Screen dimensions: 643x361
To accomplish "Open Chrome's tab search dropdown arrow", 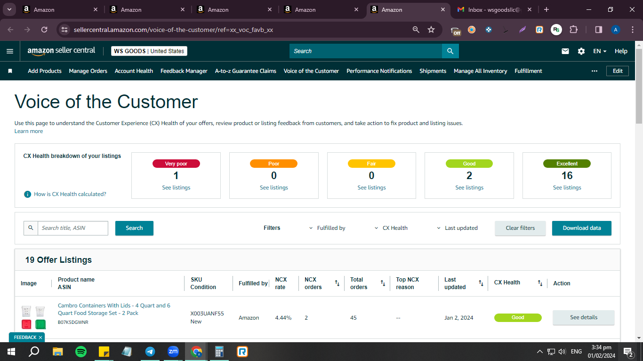I will point(9,9).
